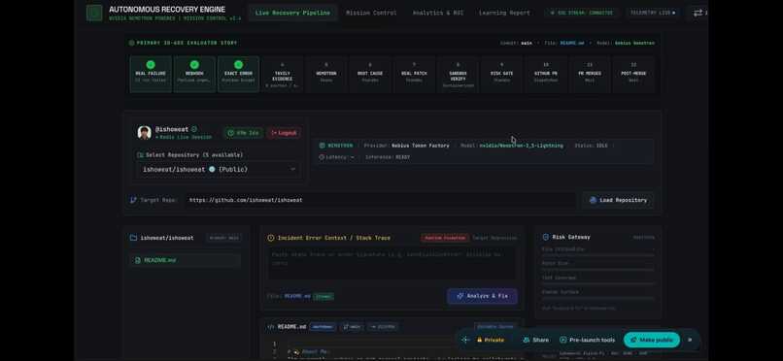Click the branch main badge in file panel
This screenshot has height=361, width=783.
click(223, 238)
